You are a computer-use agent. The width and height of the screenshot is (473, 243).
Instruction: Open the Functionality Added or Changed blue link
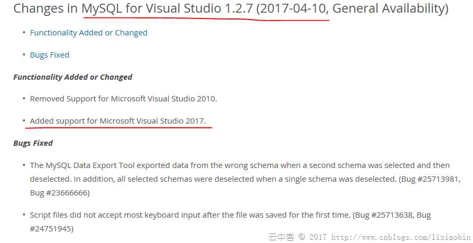point(89,33)
